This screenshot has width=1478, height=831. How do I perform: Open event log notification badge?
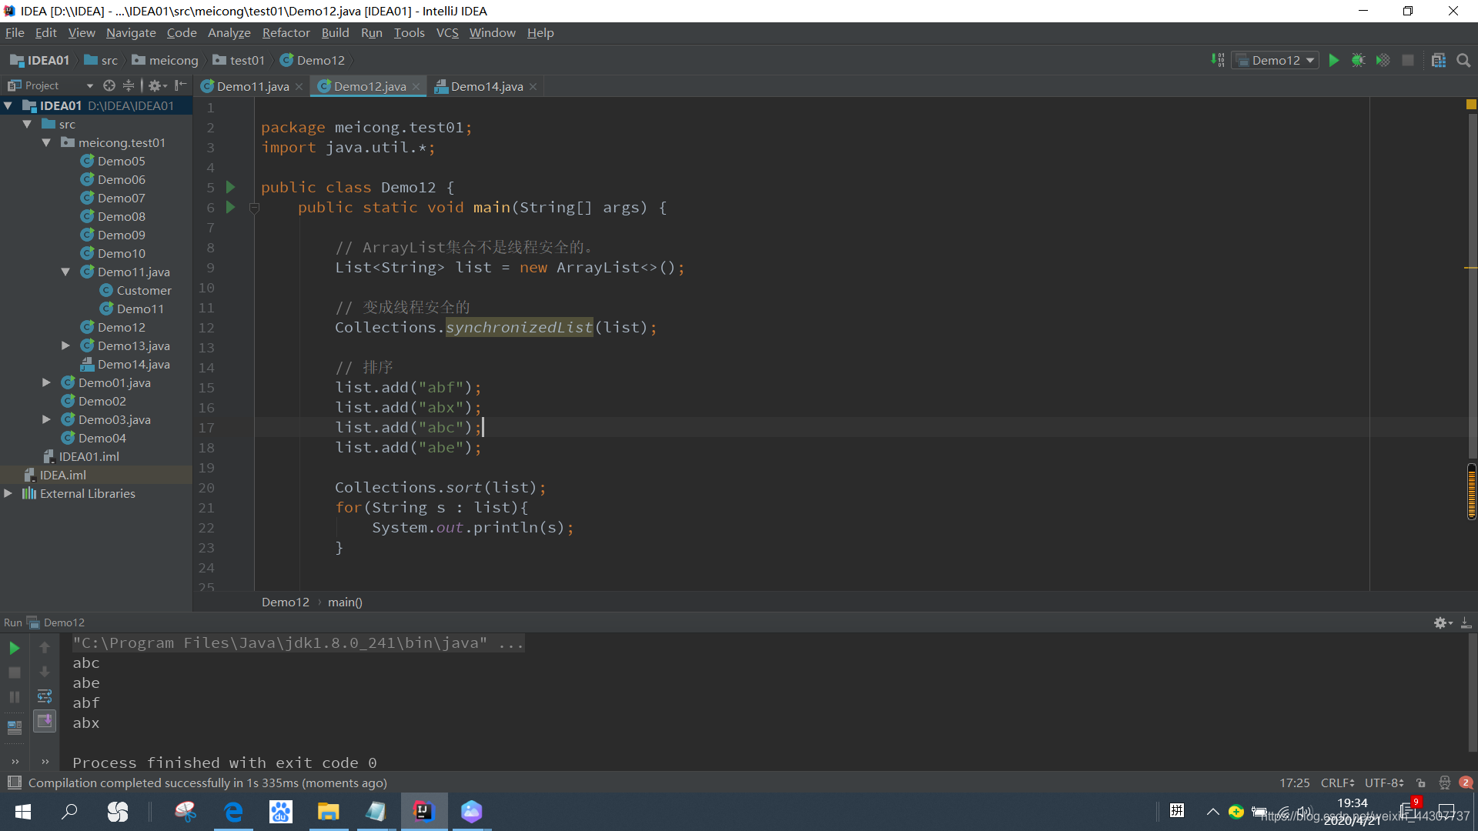pyautogui.click(x=1466, y=783)
